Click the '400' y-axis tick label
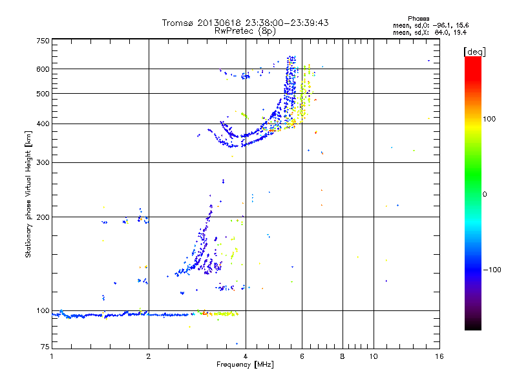The width and height of the screenshot is (517, 388). 43,124
